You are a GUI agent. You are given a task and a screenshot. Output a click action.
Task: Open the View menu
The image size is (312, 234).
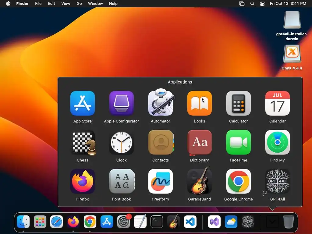coord(66,4)
